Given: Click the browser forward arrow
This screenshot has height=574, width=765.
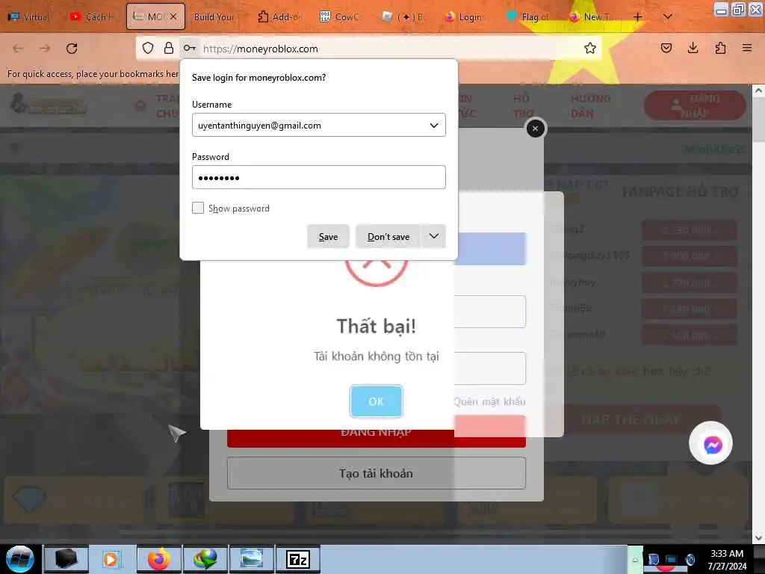Looking at the screenshot, I should coord(45,49).
